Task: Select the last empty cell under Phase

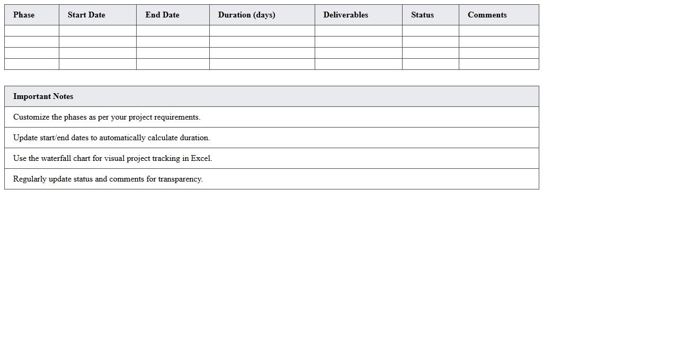Action: point(32,64)
